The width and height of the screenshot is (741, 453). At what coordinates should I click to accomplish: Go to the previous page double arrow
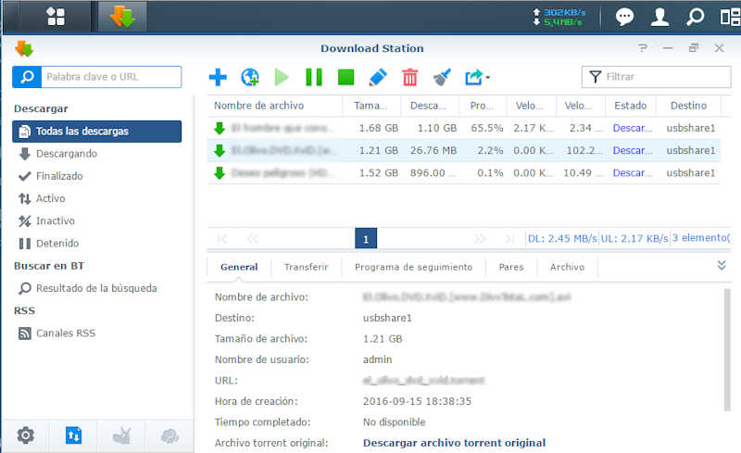click(252, 239)
